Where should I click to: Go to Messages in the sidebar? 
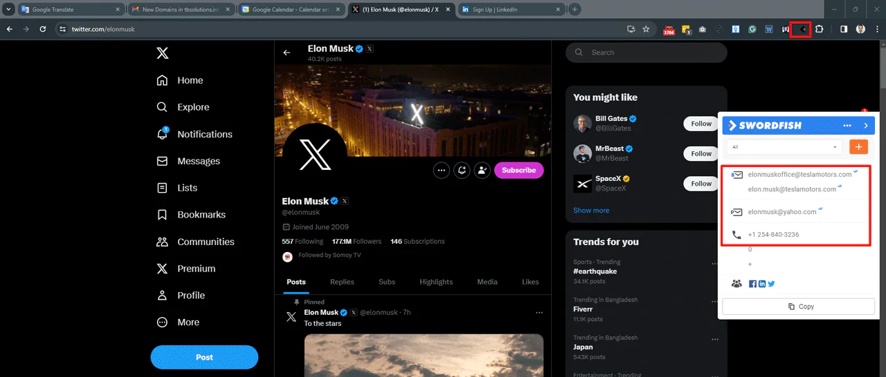[x=188, y=161]
